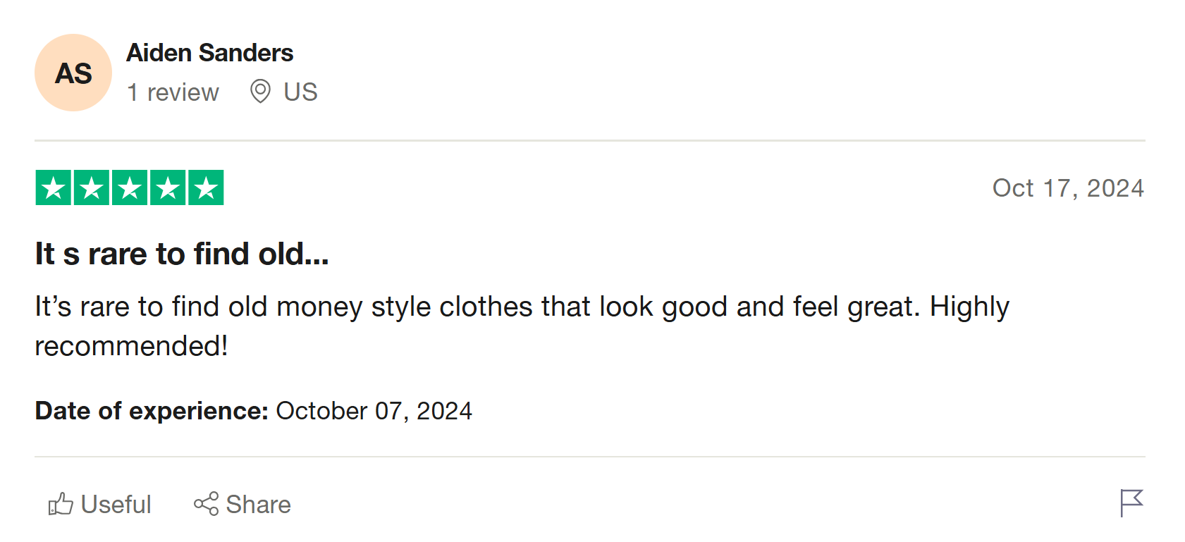1185x542 pixels.
Task: Open Aiden Sanders' reviewer profile
Action: (x=209, y=53)
